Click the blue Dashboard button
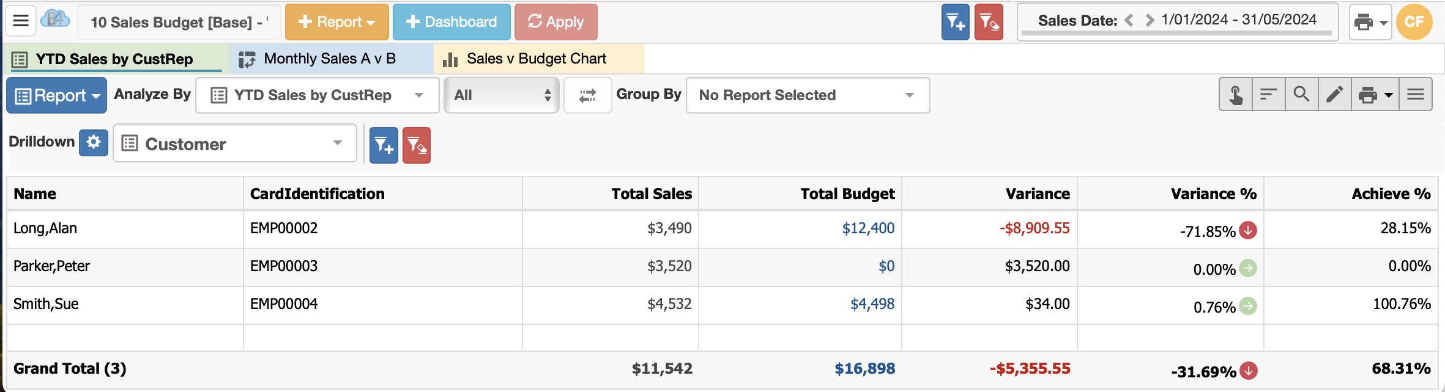 pyautogui.click(x=451, y=22)
